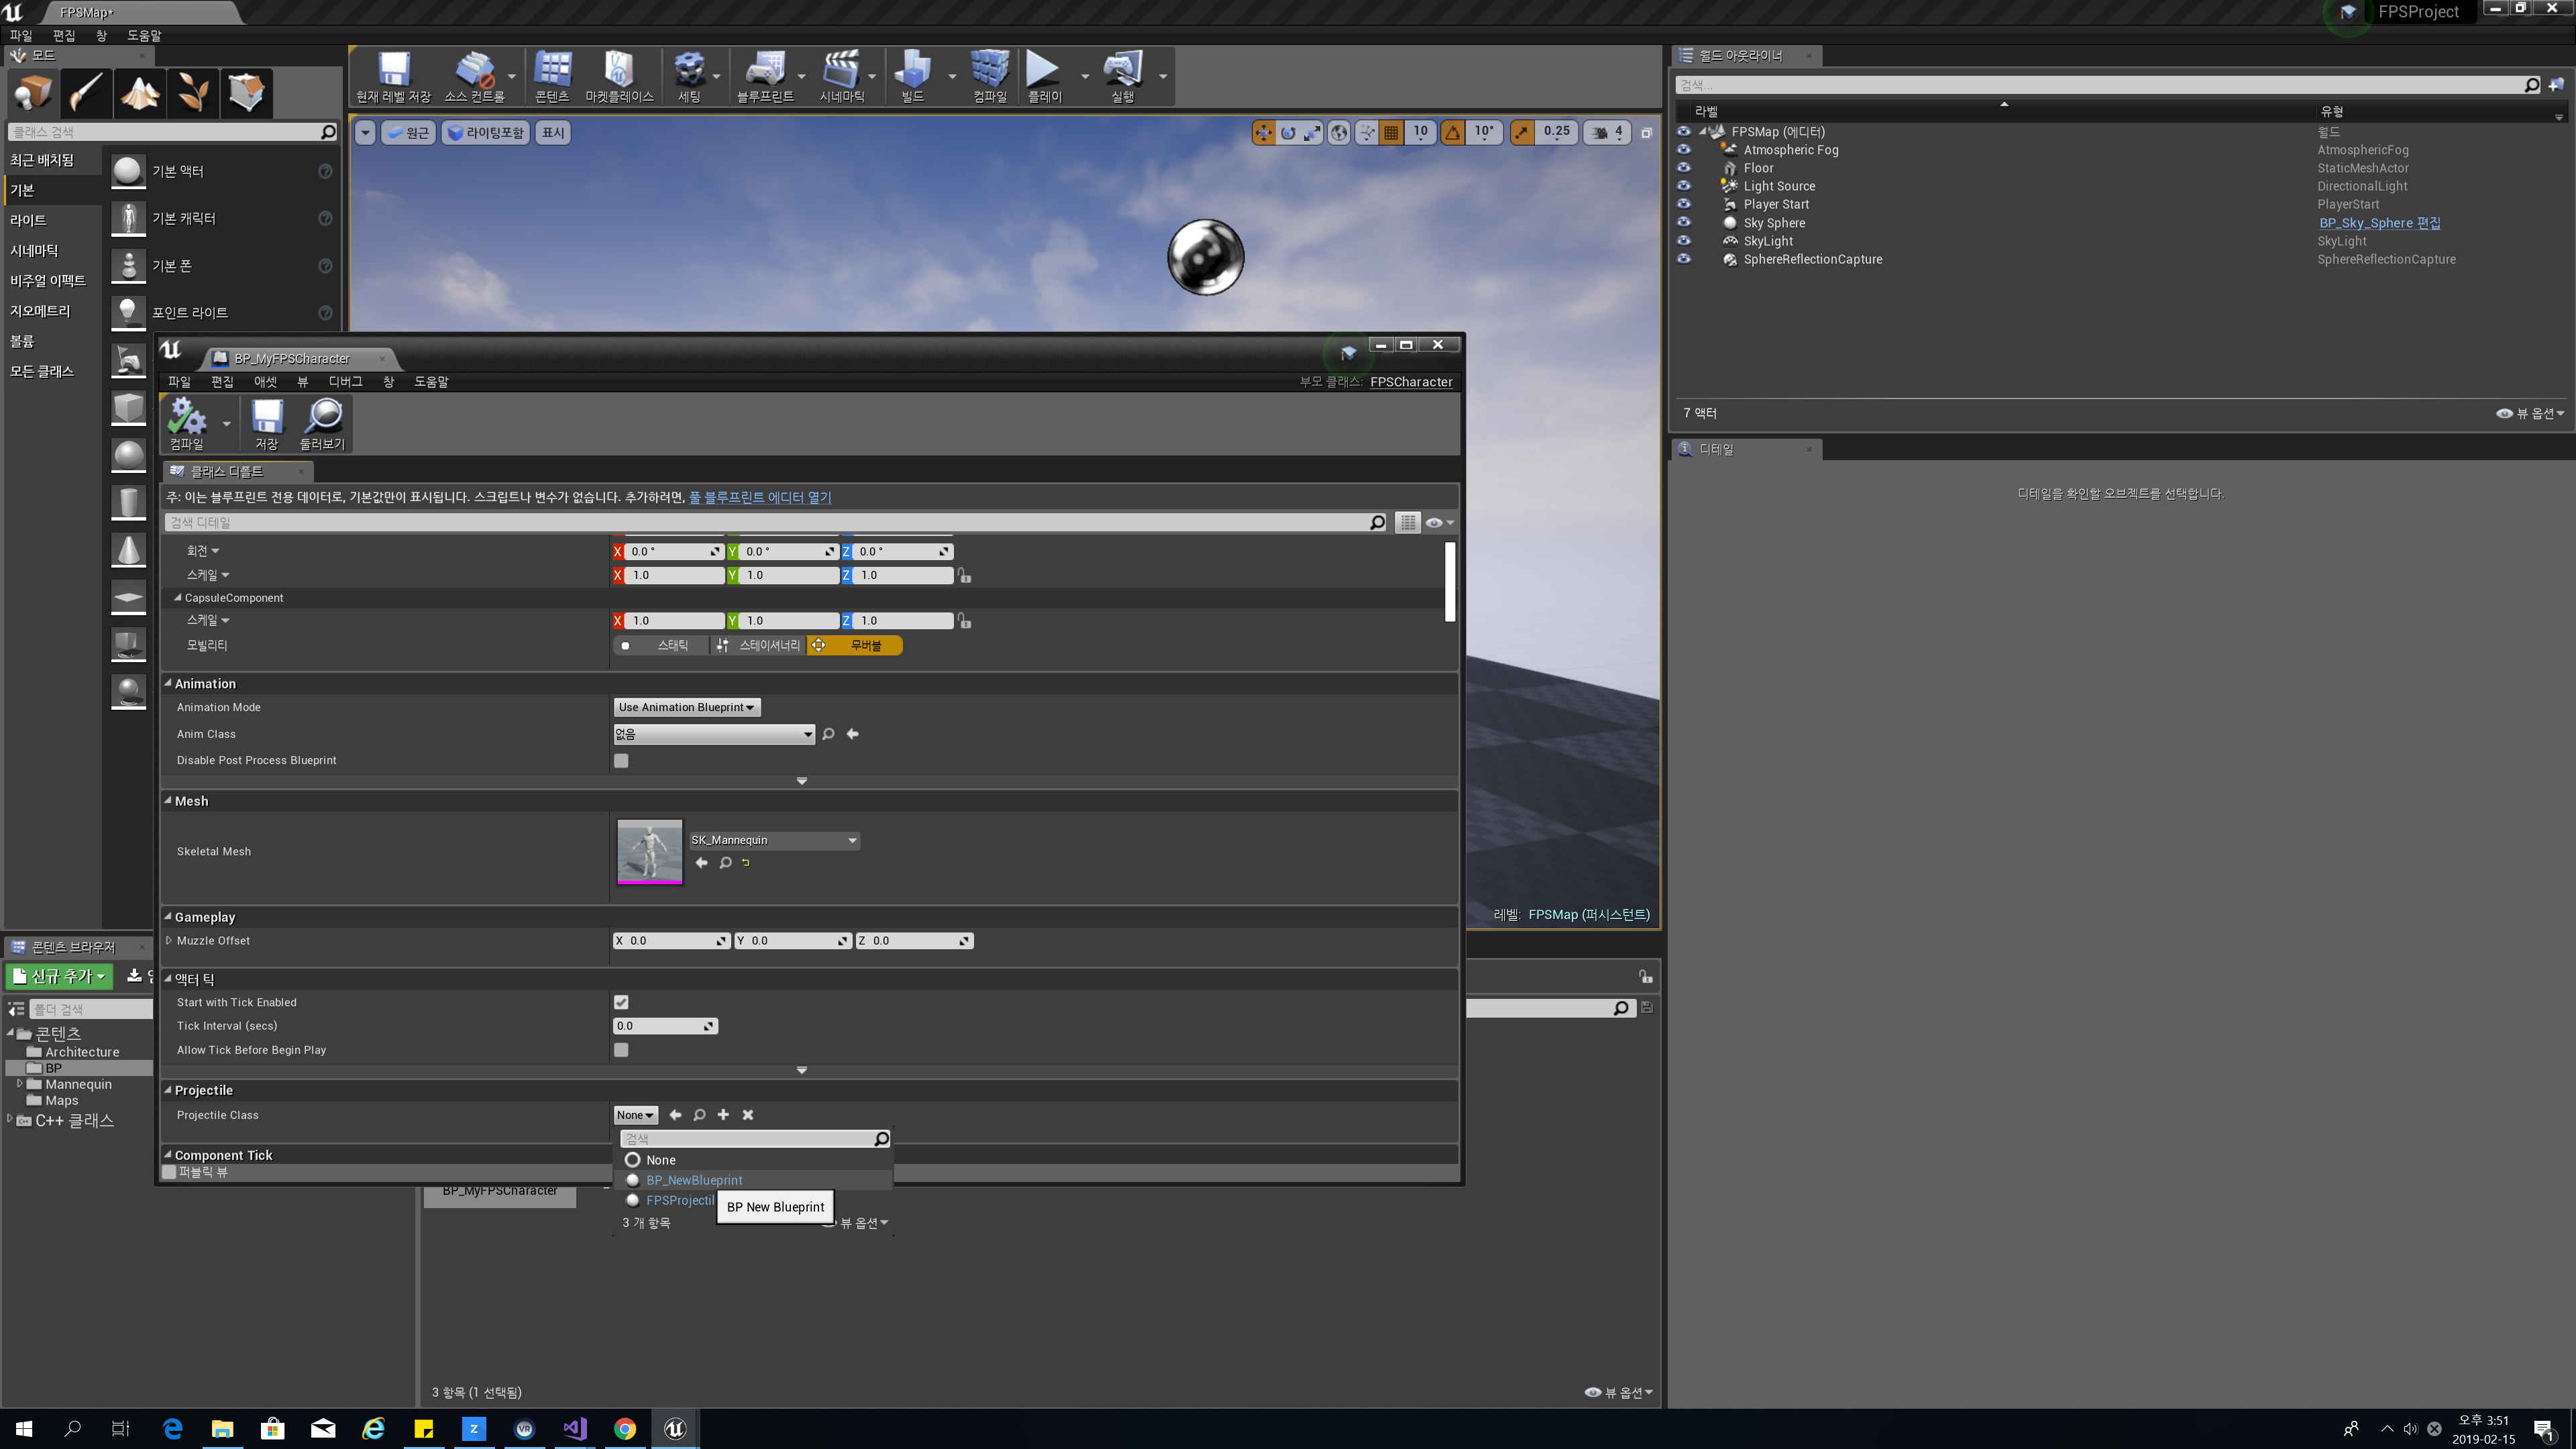The width and height of the screenshot is (2576, 1449).
Task: Click 신규 추가 button in content browser
Action: click(60, 976)
